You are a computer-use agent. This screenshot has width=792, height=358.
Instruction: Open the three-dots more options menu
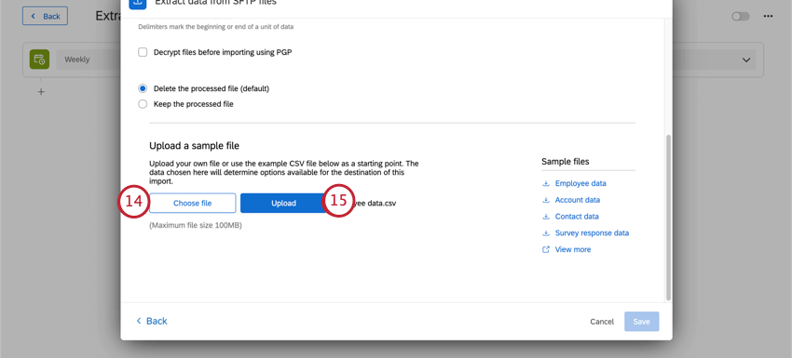pyautogui.click(x=769, y=16)
